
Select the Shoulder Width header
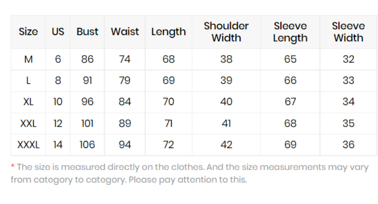[226, 32]
